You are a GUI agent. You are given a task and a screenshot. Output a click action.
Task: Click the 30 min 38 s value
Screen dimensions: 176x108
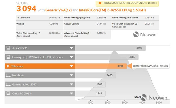coord(54,18)
